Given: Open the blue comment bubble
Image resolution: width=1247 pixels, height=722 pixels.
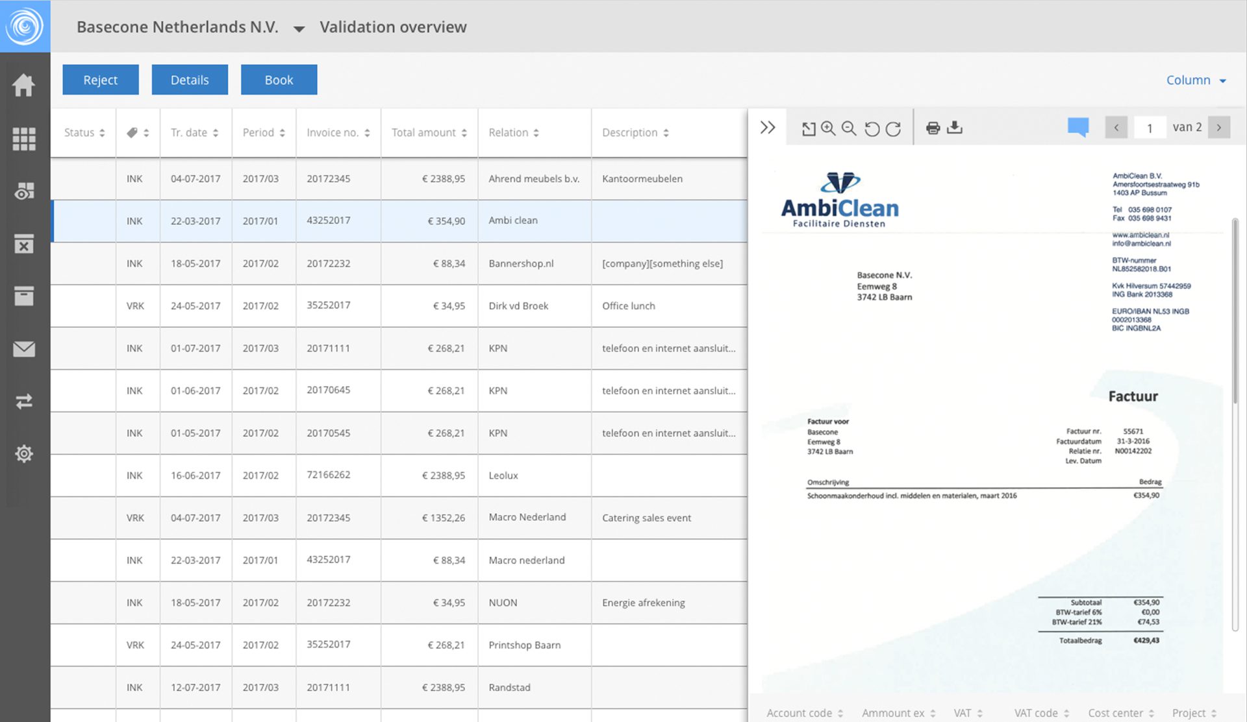Looking at the screenshot, I should click(x=1077, y=126).
